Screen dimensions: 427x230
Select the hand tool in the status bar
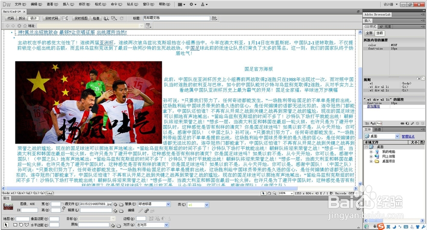pos(269,193)
